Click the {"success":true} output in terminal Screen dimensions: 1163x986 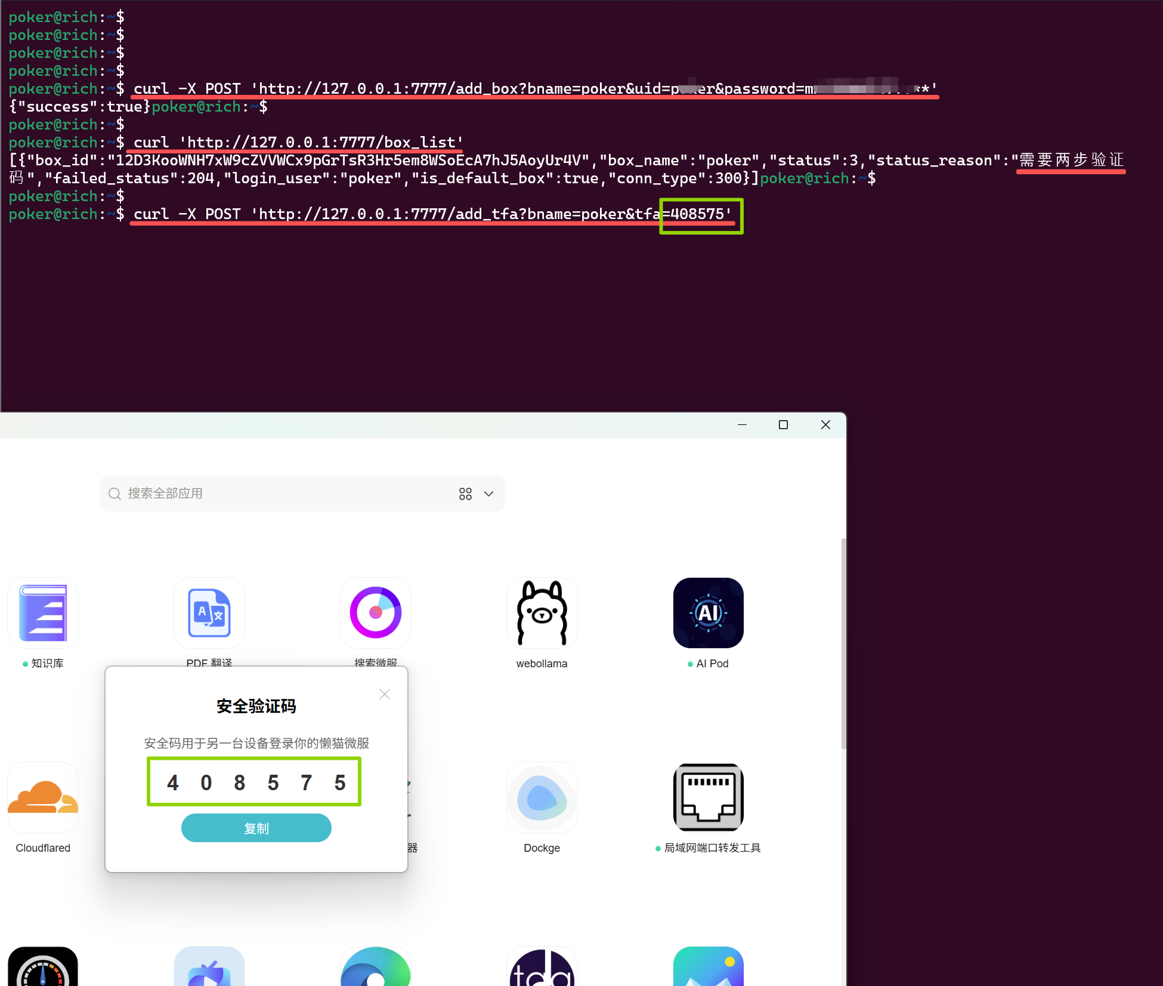pos(79,107)
